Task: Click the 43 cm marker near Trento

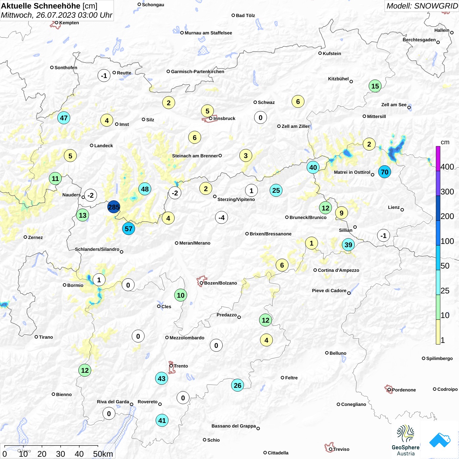Action: coord(162,378)
